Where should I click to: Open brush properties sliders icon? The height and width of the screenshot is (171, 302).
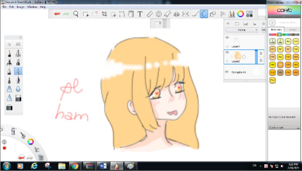(x=9, y=44)
